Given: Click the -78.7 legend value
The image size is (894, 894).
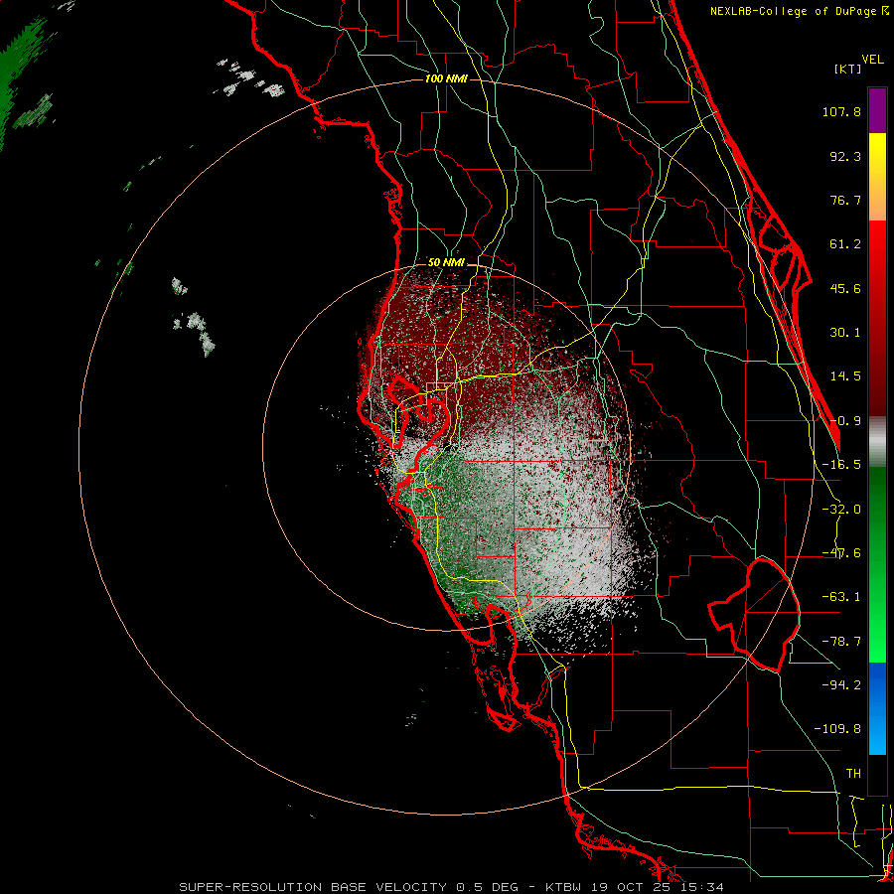Looking at the screenshot, I should pyautogui.click(x=841, y=642).
